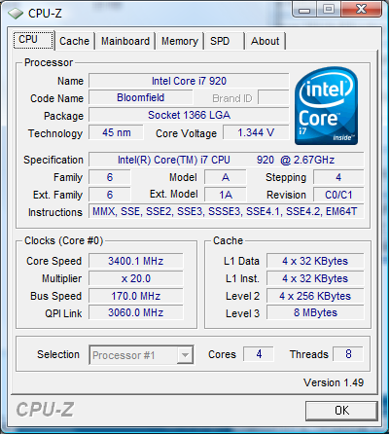Switch to the Cache tab
Screen dimensions: 390x435
pyautogui.click(x=74, y=41)
